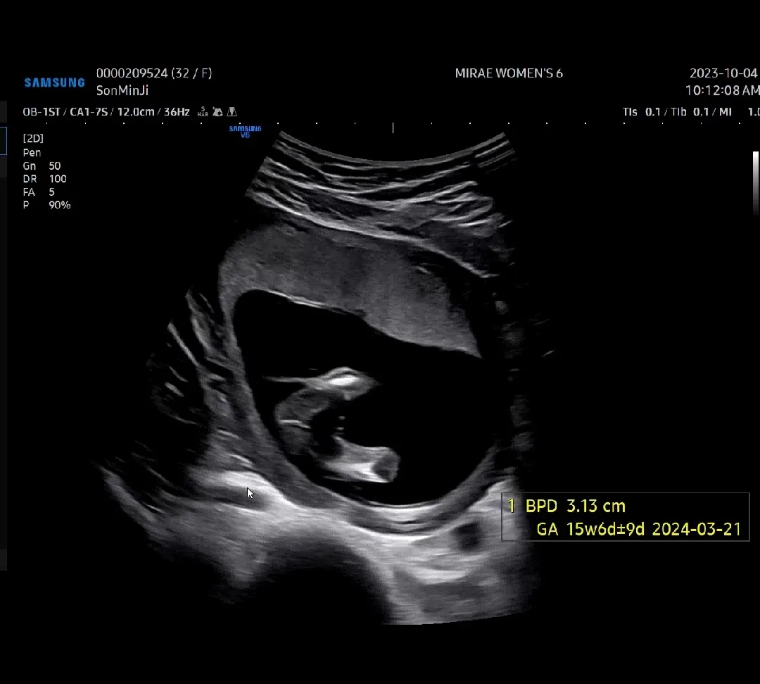The width and height of the screenshot is (760, 684).
Task: Click the GA 15w6d±9d estimated age line
Action: [639, 529]
